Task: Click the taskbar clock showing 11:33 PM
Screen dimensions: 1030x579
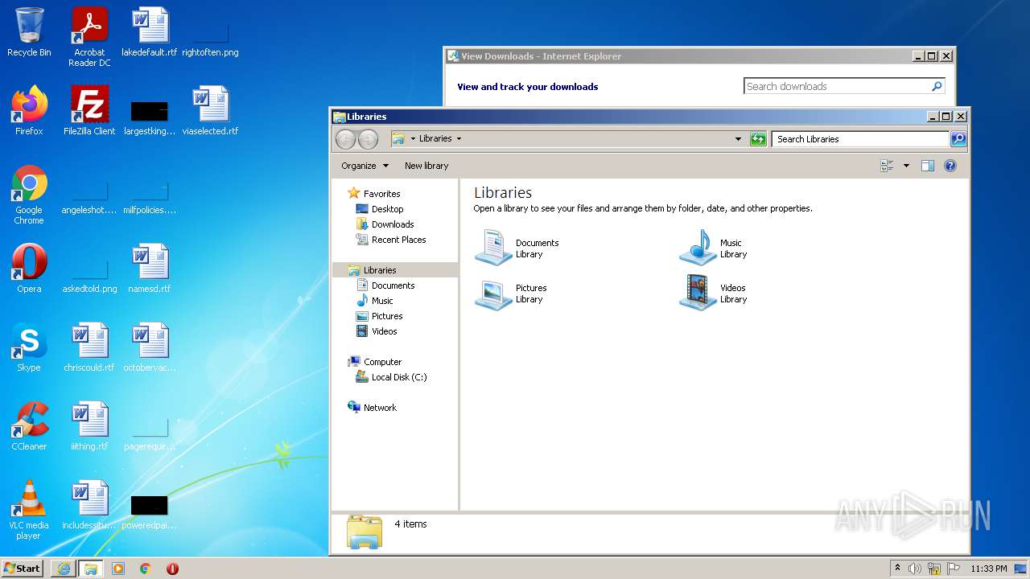Action: (x=988, y=569)
